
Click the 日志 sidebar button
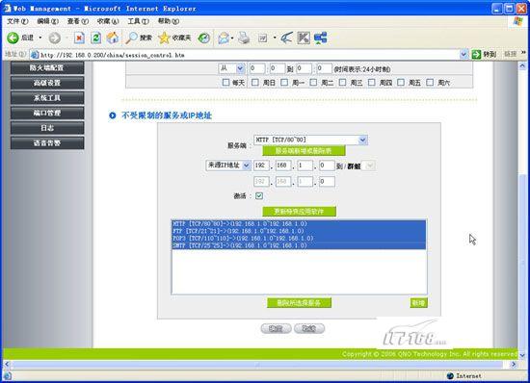coord(47,128)
